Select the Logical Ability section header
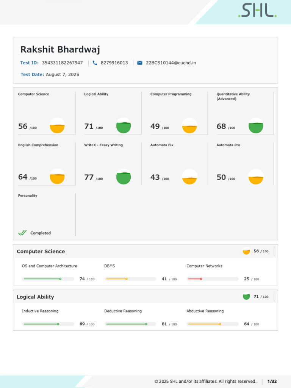Viewport: 291px width, 388px height. click(x=145, y=297)
